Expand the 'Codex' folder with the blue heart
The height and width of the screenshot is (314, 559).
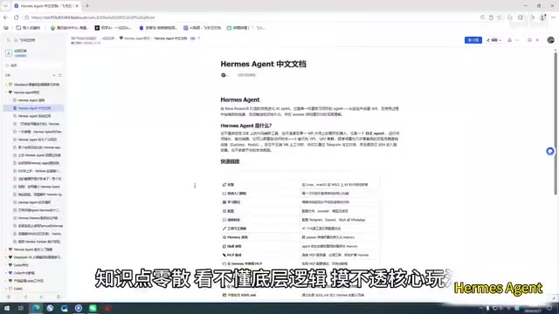[x=6, y=265]
